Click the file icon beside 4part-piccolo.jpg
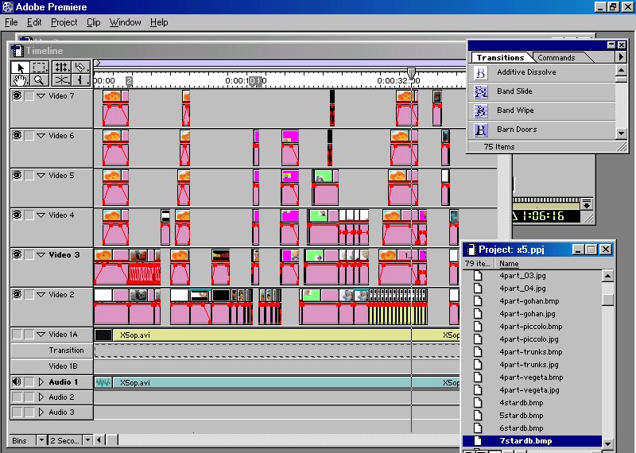The image size is (636, 453). (x=479, y=339)
